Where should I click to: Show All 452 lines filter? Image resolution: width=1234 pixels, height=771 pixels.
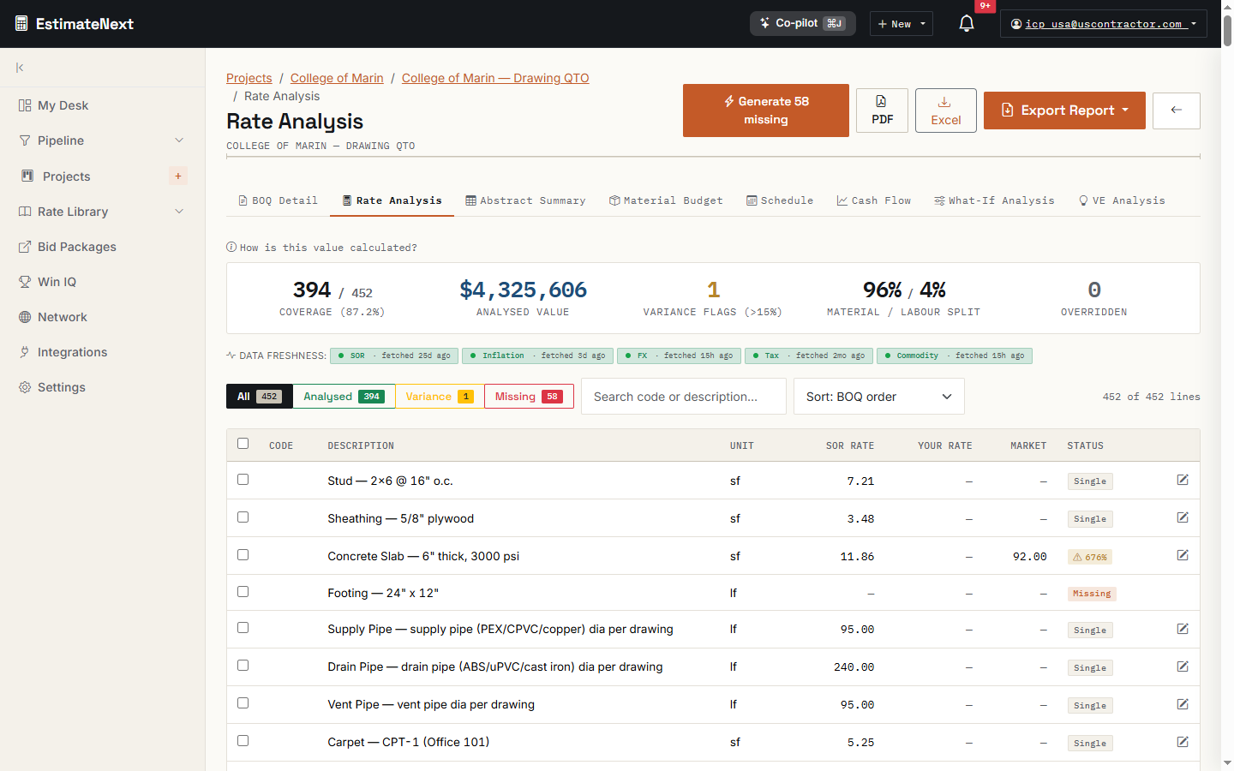pos(260,397)
